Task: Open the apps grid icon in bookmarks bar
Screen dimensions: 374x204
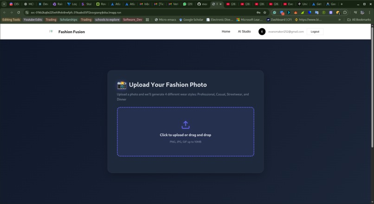Action: tap(147, 19)
